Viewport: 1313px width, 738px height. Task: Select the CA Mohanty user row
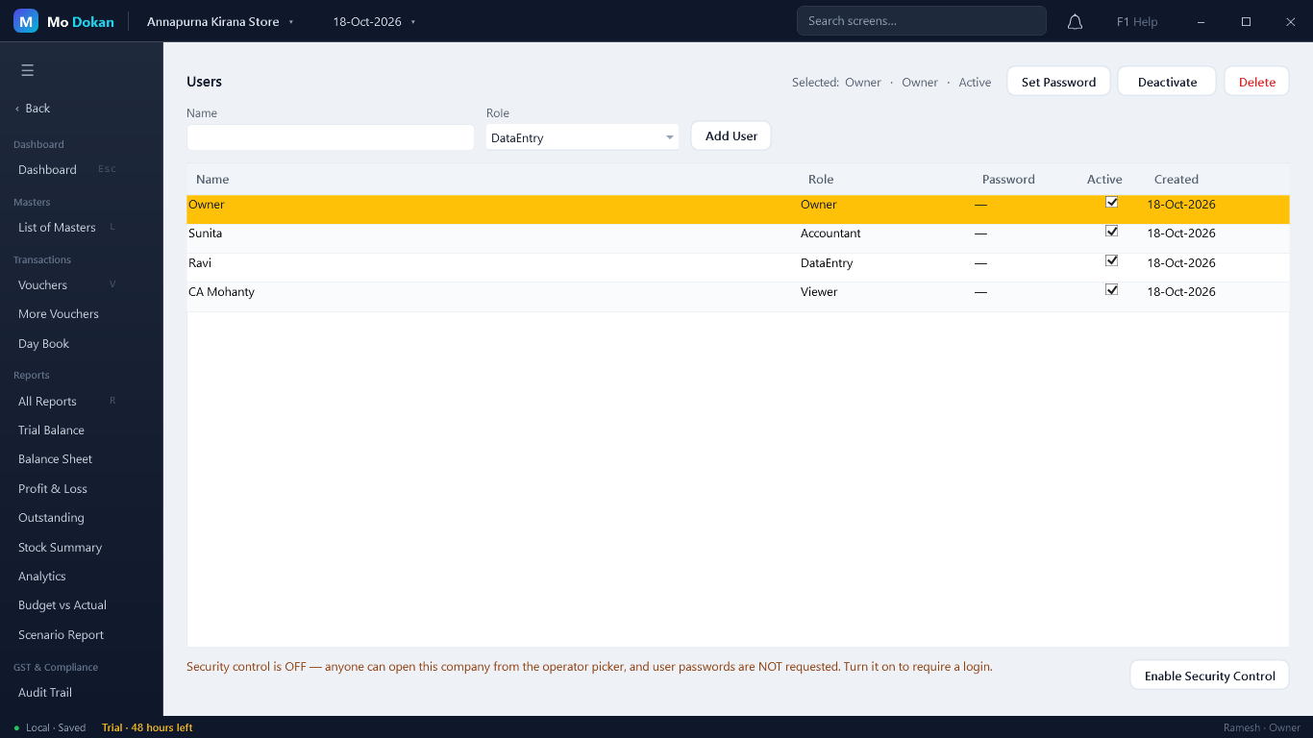[x=738, y=297]
